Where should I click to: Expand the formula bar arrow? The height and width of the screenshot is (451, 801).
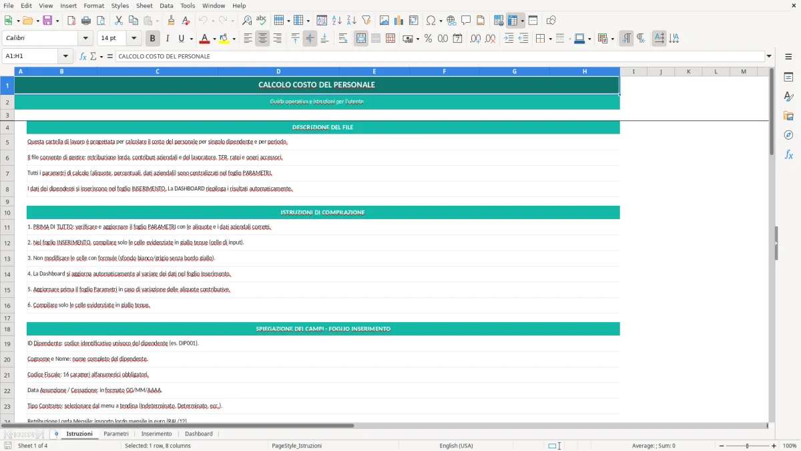point(769,56)
